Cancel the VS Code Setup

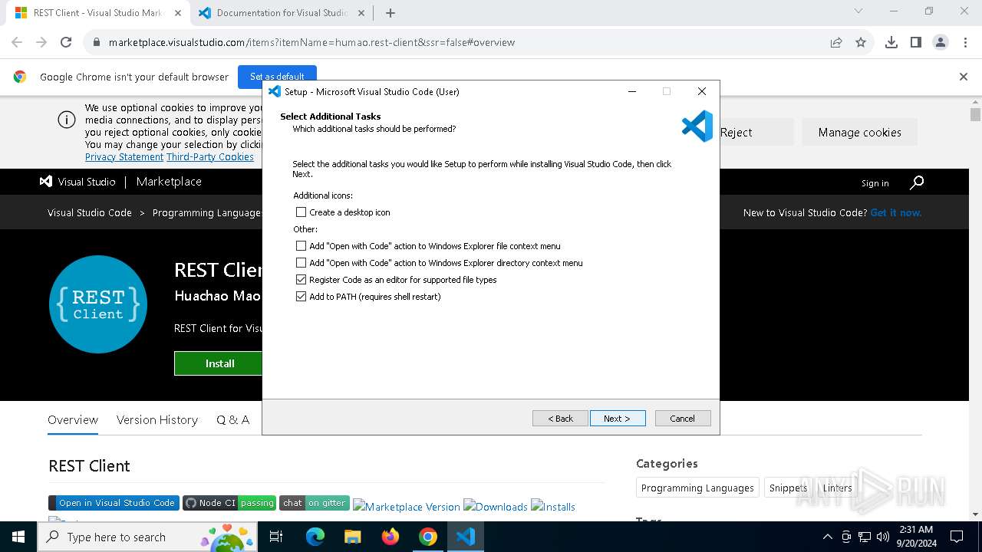(x=683, y=418)
